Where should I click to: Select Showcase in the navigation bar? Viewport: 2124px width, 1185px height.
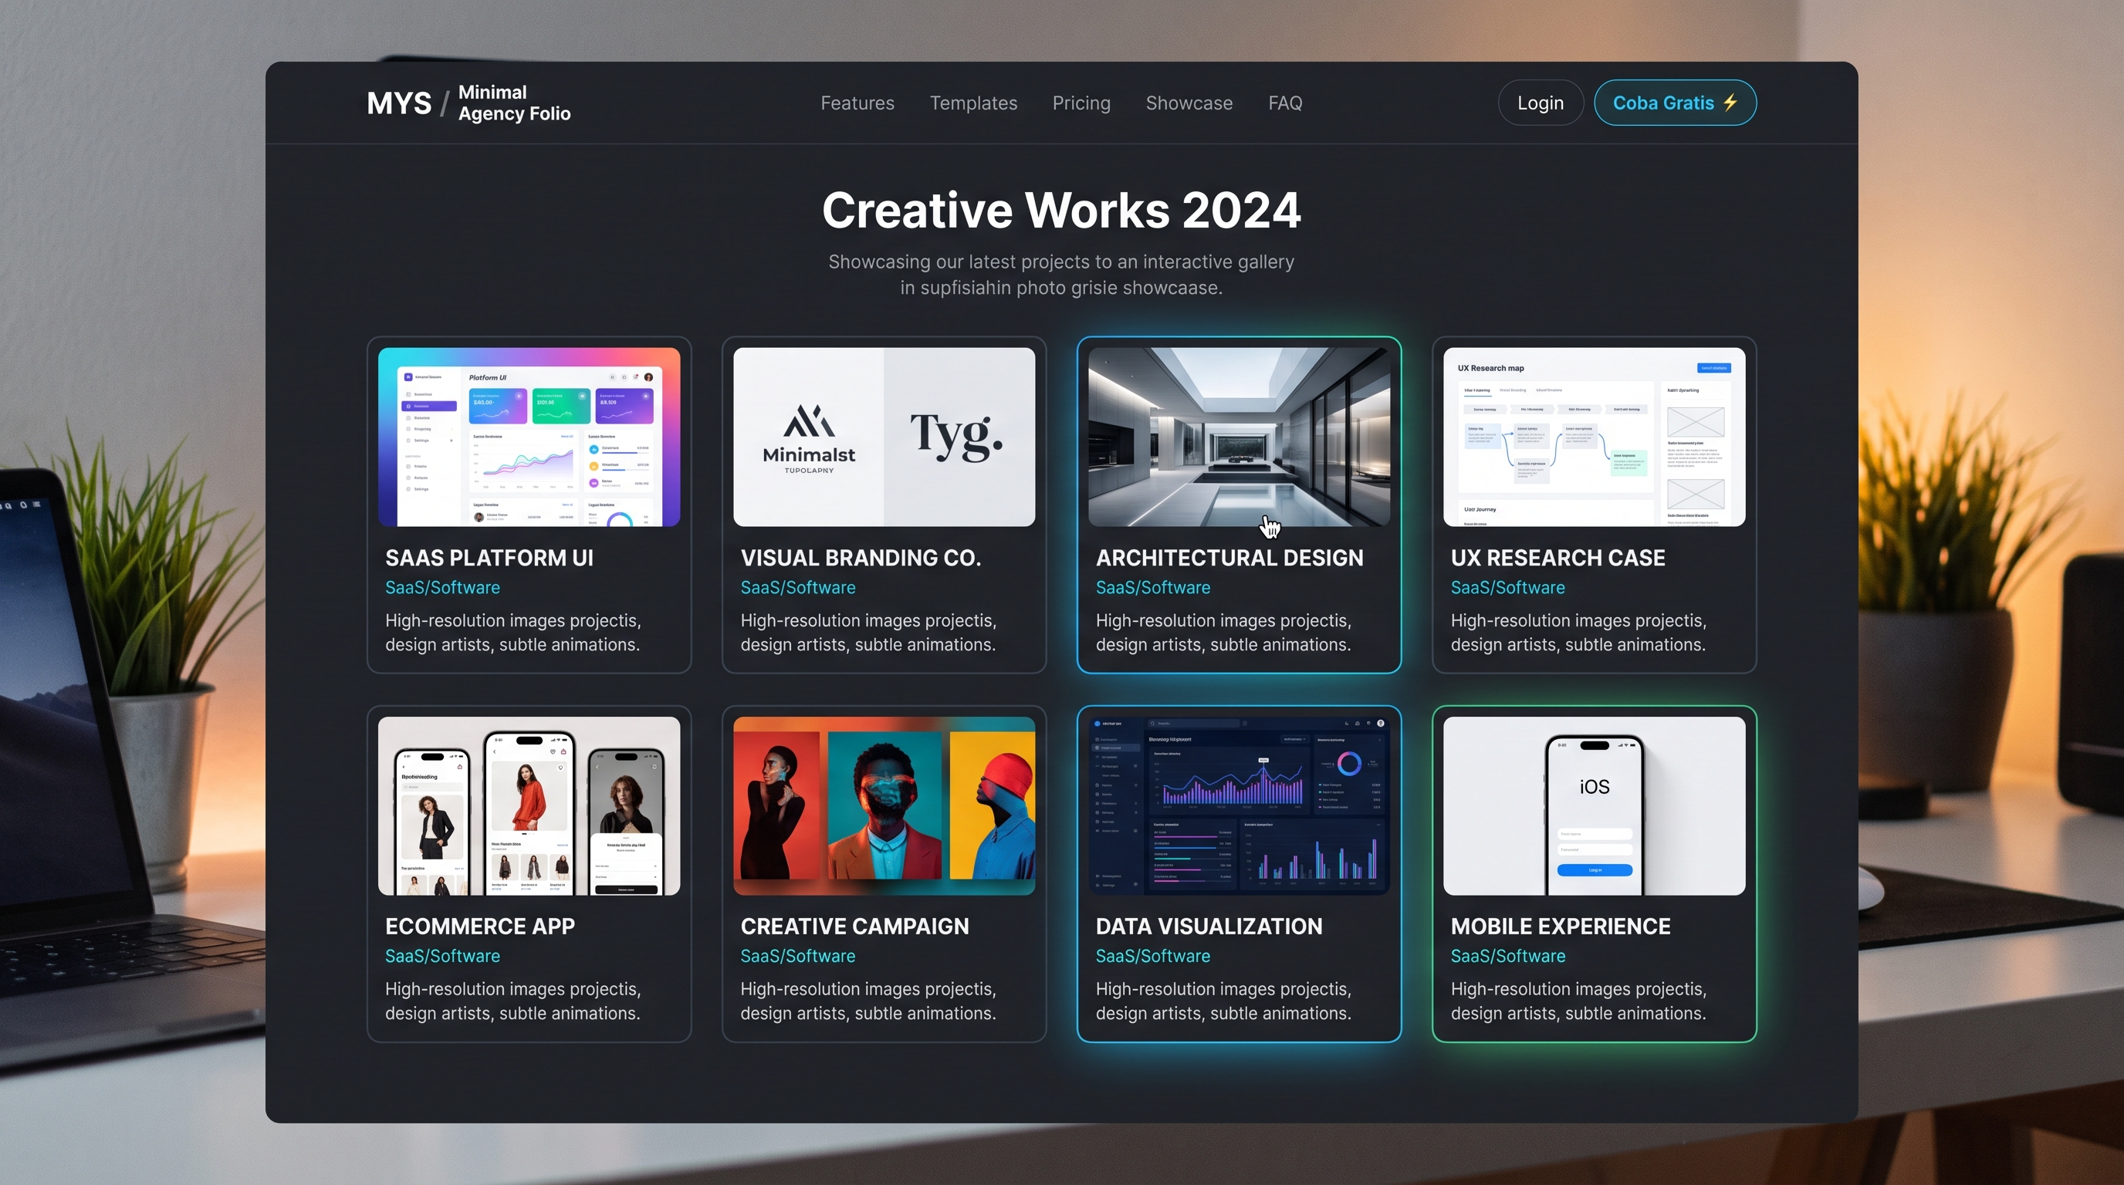pyautogui.click(x=1189, y=103)
